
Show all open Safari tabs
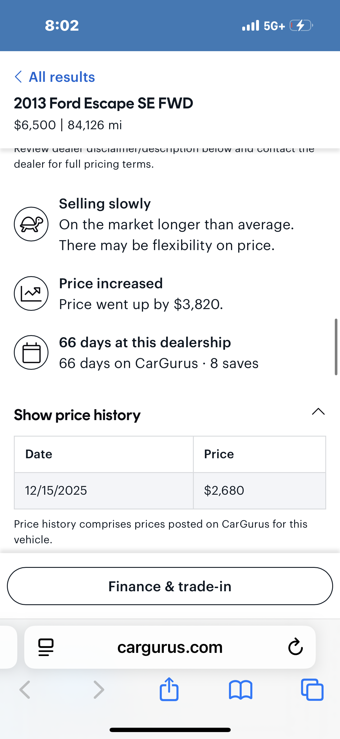[312, 690]
